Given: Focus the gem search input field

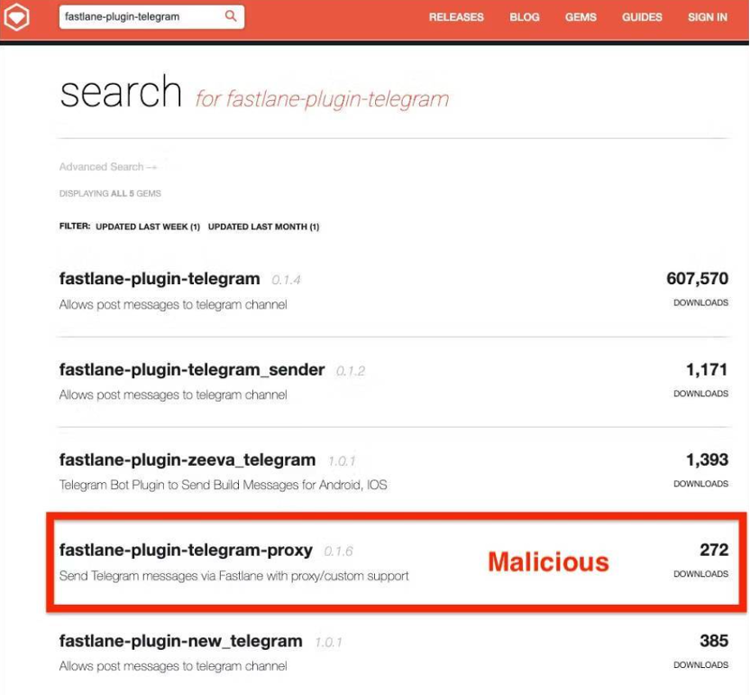Looking at the screenshot, I should [x=151, y=17].
